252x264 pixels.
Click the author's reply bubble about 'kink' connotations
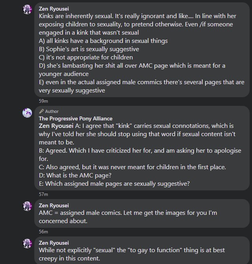coord(142,148)
